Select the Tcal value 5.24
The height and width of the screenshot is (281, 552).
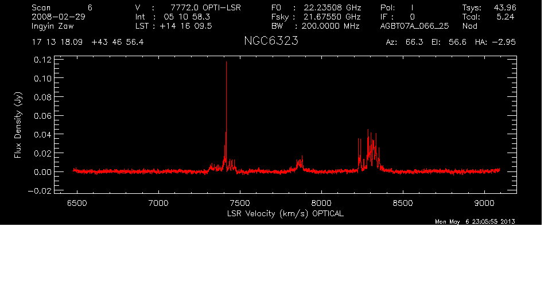click(x=506, y=17)
